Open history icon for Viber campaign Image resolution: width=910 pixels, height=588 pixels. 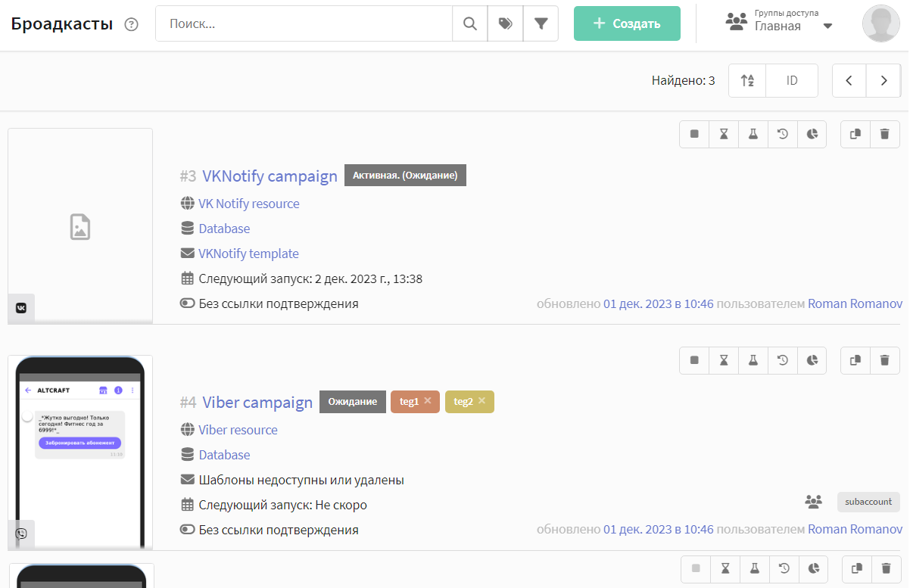click(783, 360)
